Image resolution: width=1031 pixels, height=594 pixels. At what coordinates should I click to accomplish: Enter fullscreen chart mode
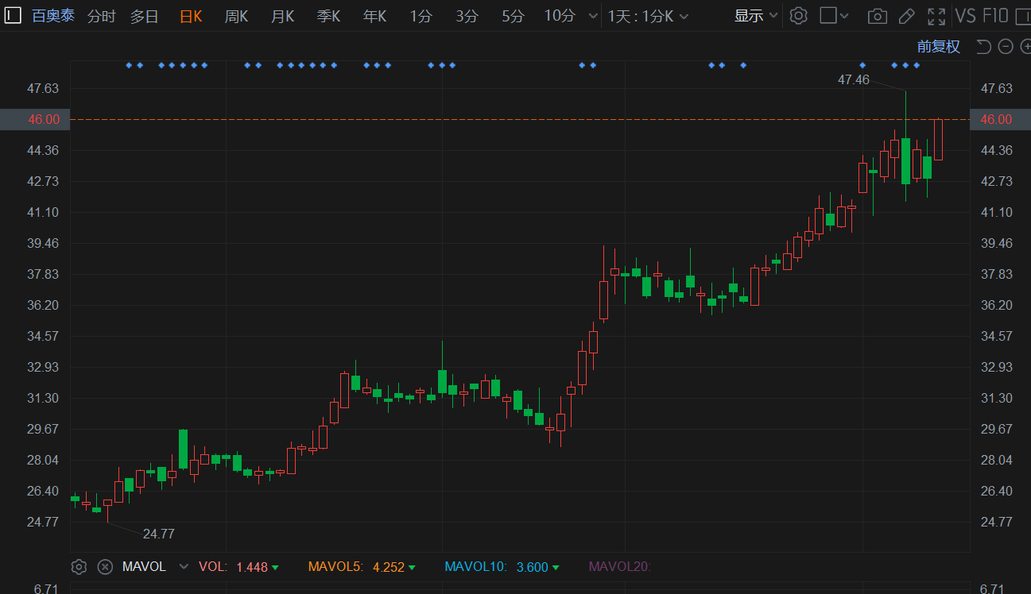936,16
